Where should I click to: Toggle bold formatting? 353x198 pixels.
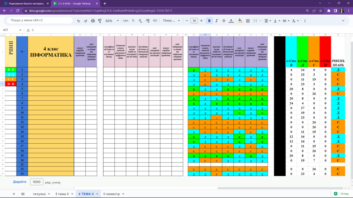210,21
